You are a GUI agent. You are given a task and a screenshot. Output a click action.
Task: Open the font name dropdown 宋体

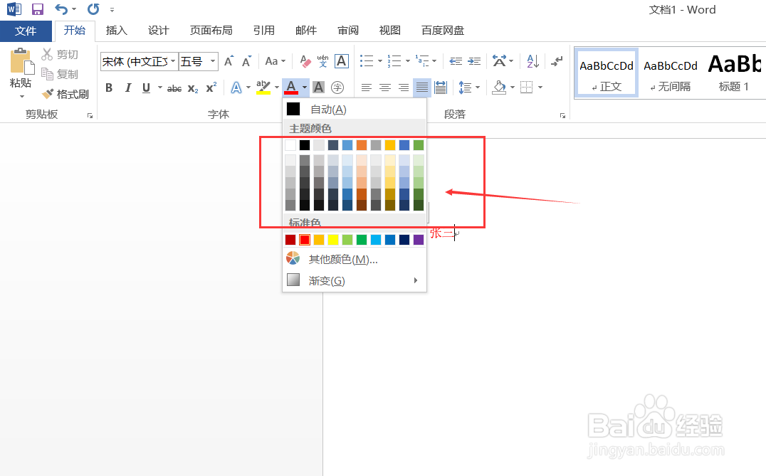(x=173, y=61)
